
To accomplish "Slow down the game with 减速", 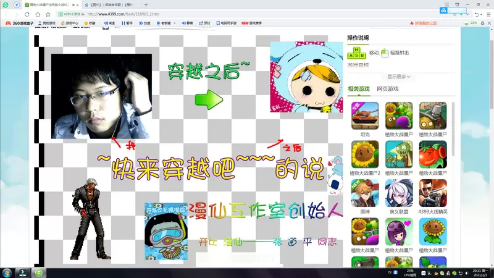I will pyautogui.click(x=110, y=23).
